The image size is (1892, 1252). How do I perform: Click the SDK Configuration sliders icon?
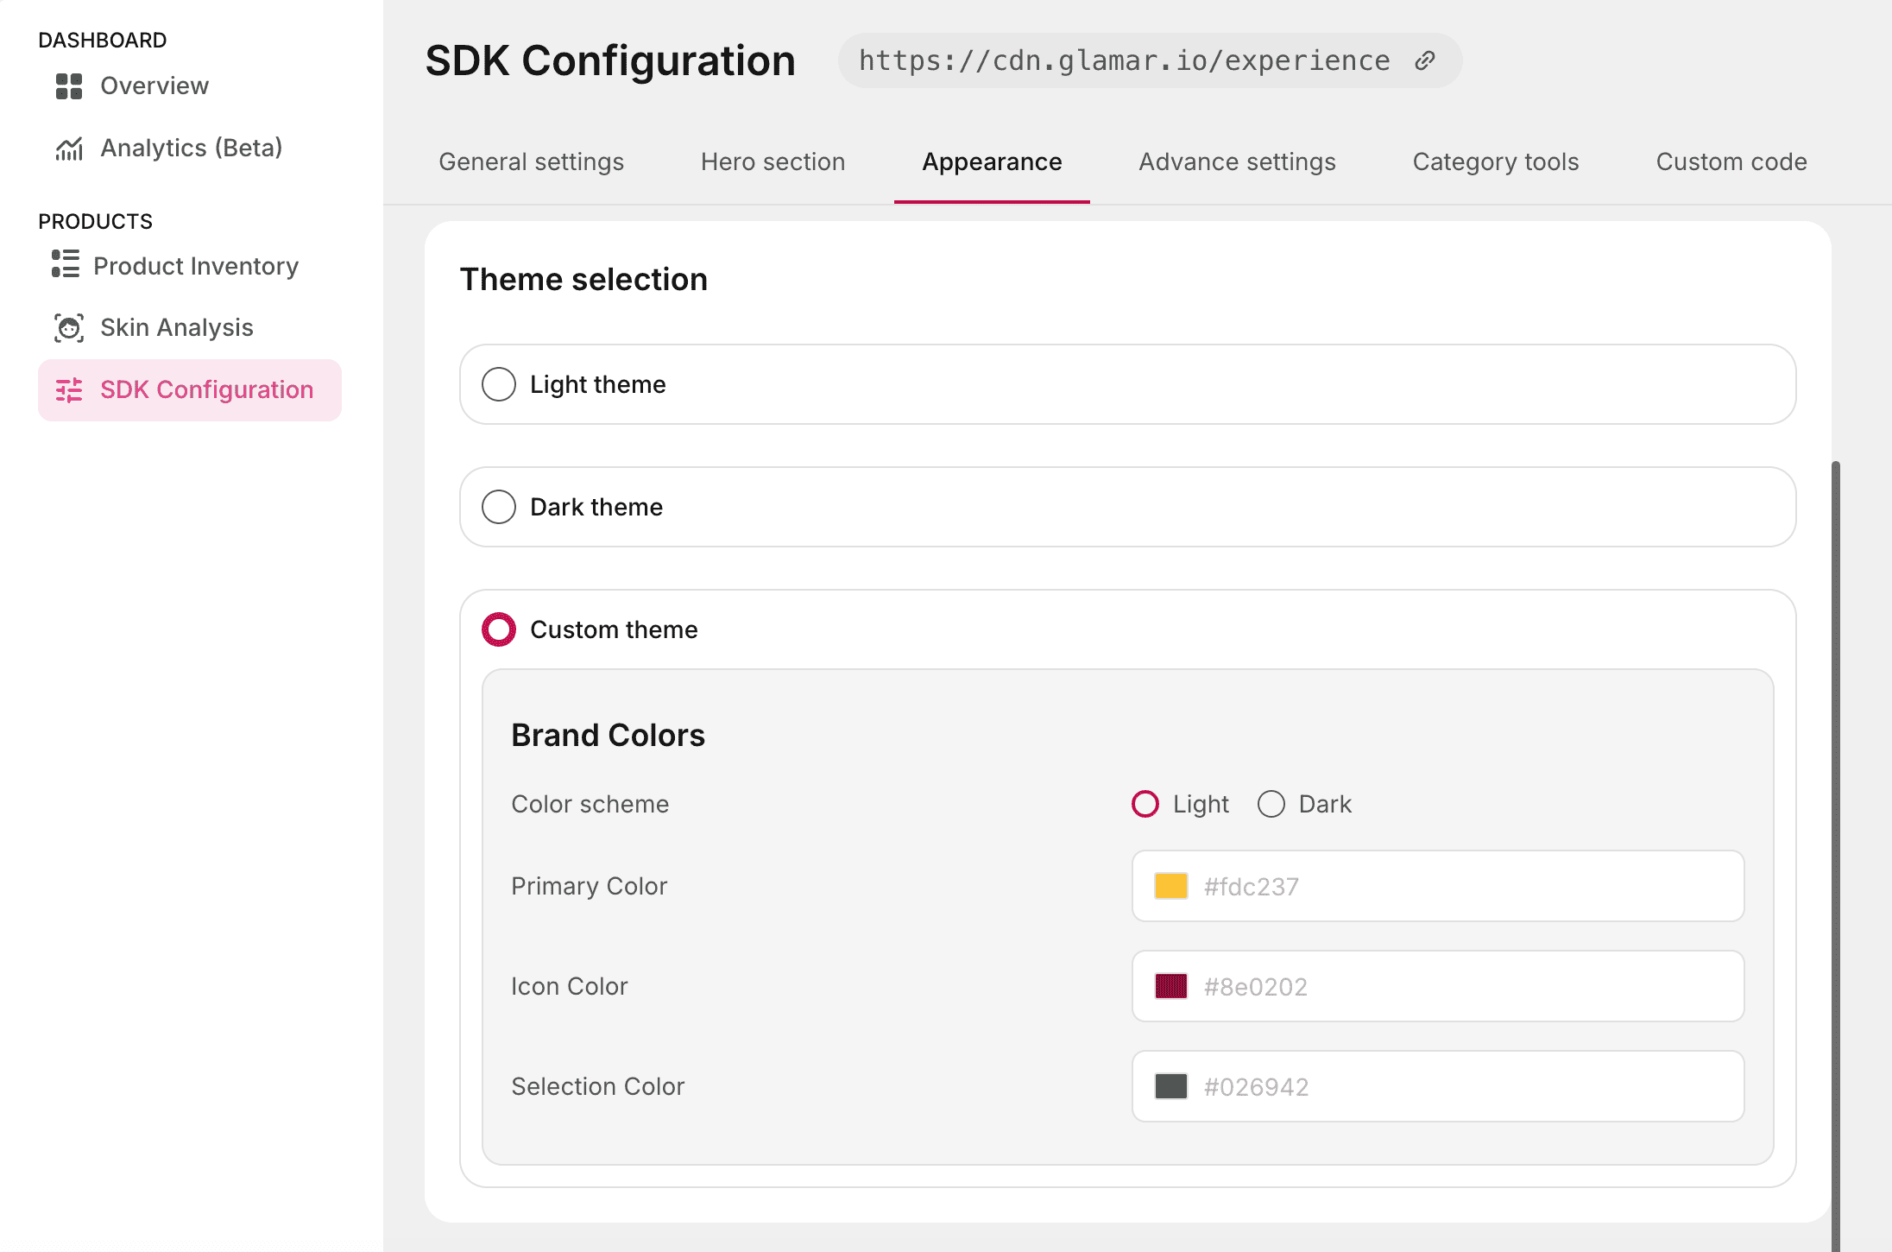69,390
